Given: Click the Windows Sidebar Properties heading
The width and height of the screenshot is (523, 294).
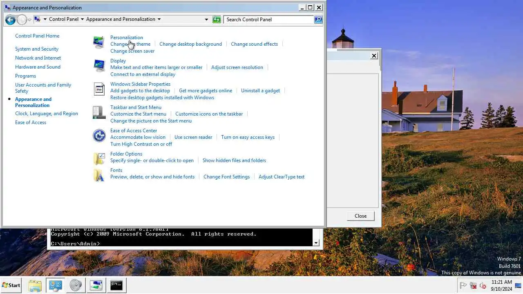Looking at the screenshot, I should 140,84.
